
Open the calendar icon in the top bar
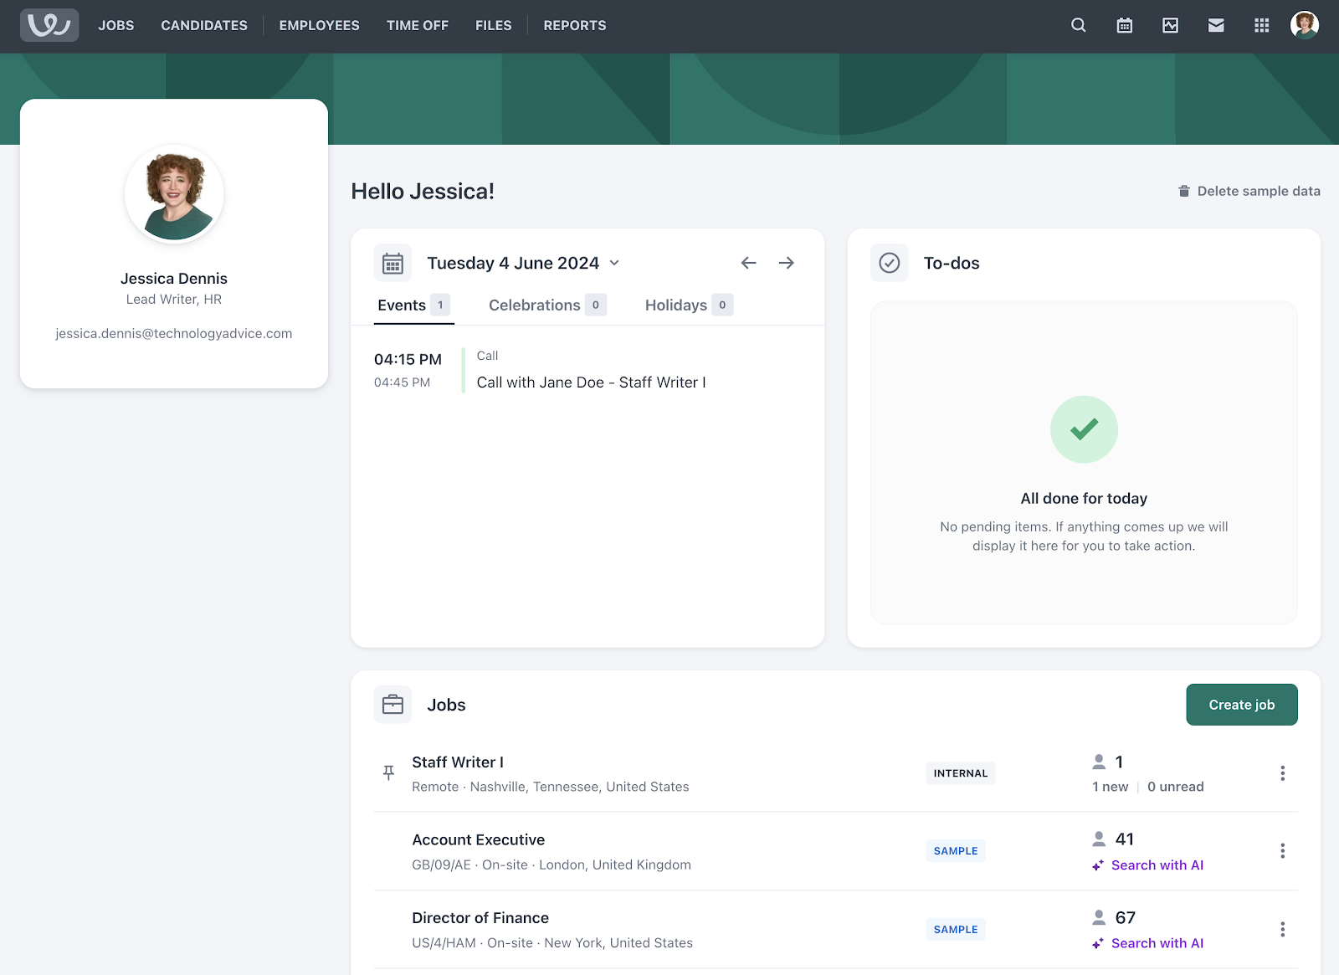1125,25
